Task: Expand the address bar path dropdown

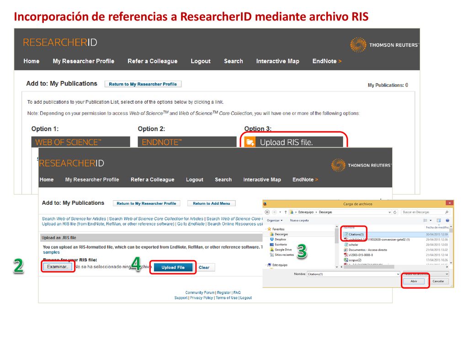Action: pos(389,212)
